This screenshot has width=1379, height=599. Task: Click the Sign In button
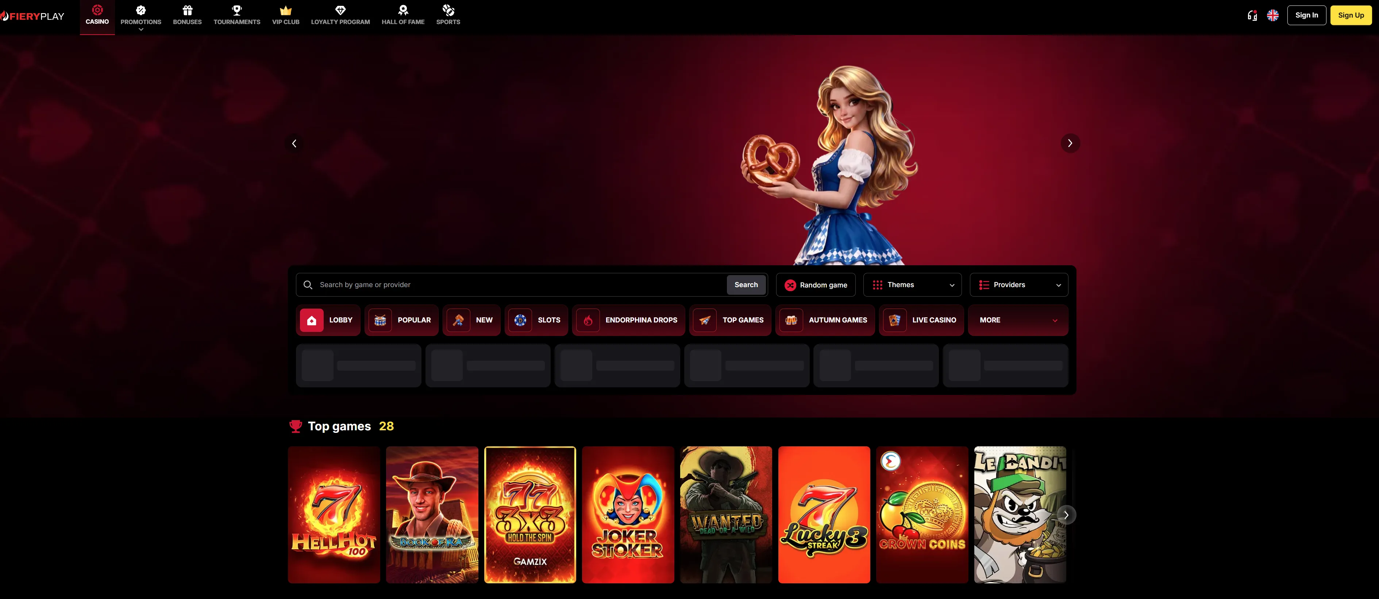click(1306, 15)
